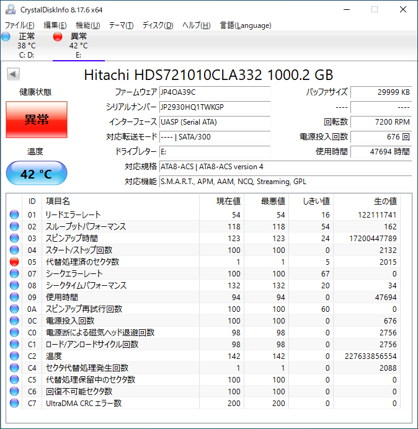This screenshot has height=429, width=418.
Task: Click the rotation rate field 7200 RPM
Action: point(381,122)
